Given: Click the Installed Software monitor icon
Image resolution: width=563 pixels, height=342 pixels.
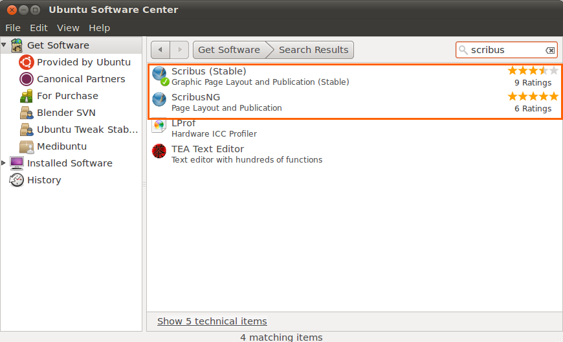Looking at the screenshot, I should (17, 163).
